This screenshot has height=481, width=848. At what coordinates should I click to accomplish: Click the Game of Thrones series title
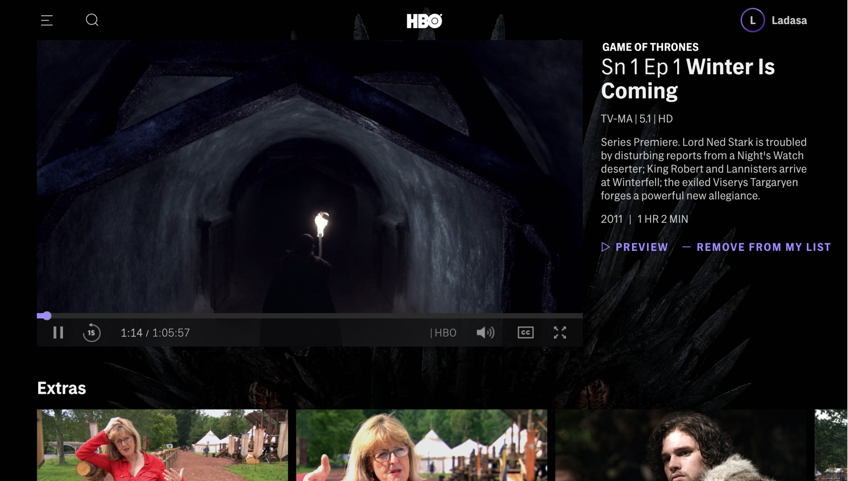[650, 47]
